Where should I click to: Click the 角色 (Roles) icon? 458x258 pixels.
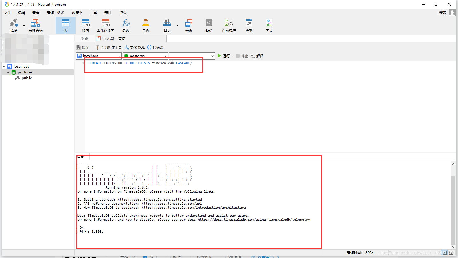(145, 25)
